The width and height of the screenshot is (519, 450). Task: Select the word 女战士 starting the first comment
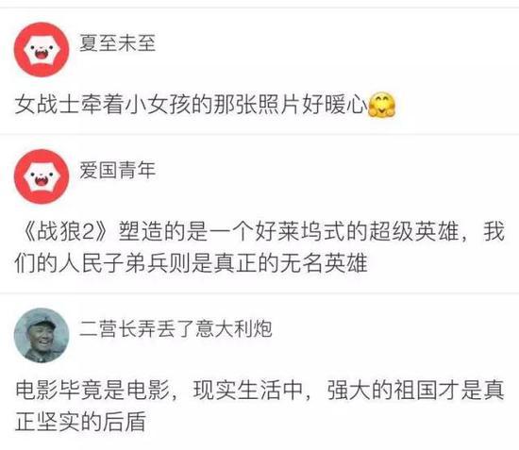point(48,105)
